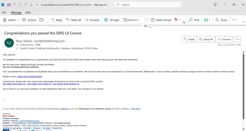Viewport: 246px width, 131px height.
Task: Open the ribbon's more commands ellipsis
Action: (234, 20)
